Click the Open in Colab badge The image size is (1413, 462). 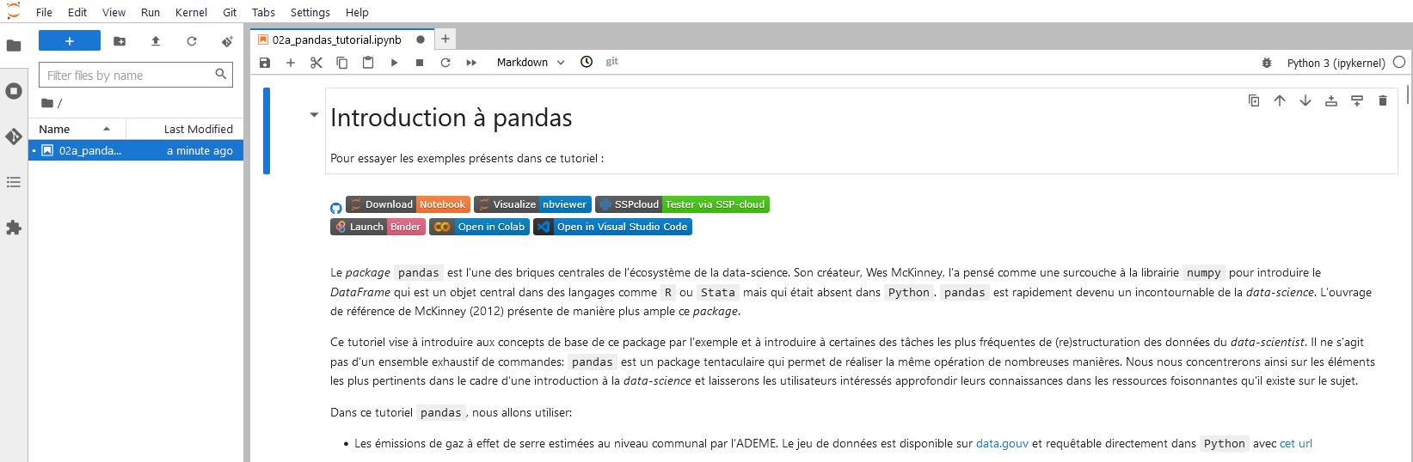pos(479,227)
